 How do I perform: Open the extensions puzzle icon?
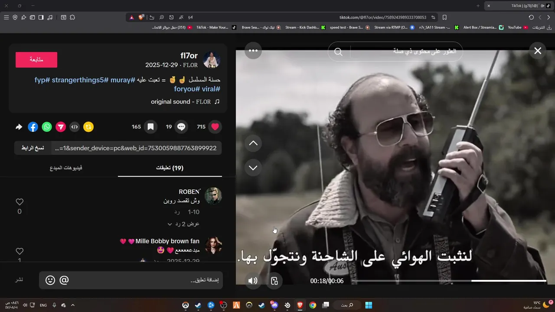[x=72, y=17]
